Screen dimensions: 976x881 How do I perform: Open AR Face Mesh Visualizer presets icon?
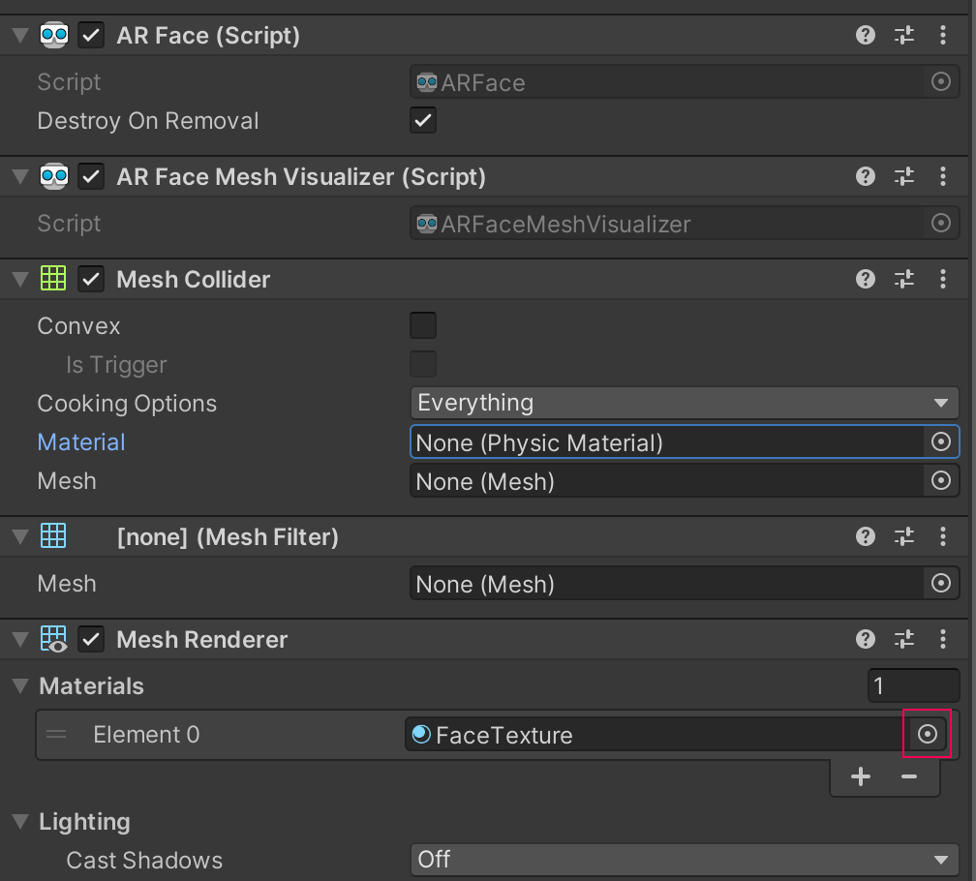click(x=904, y=177)
